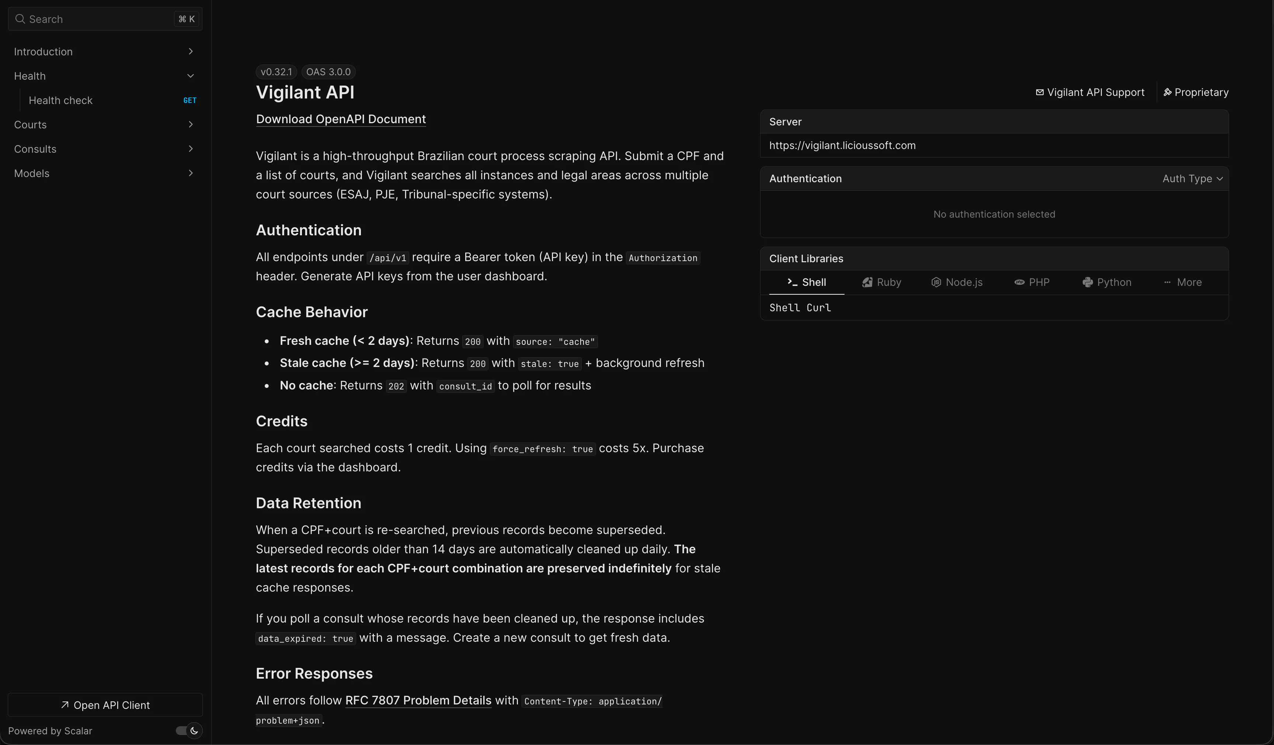Click the arrow icon on Open API Client
1274x745 pixels.
[65, 705]
